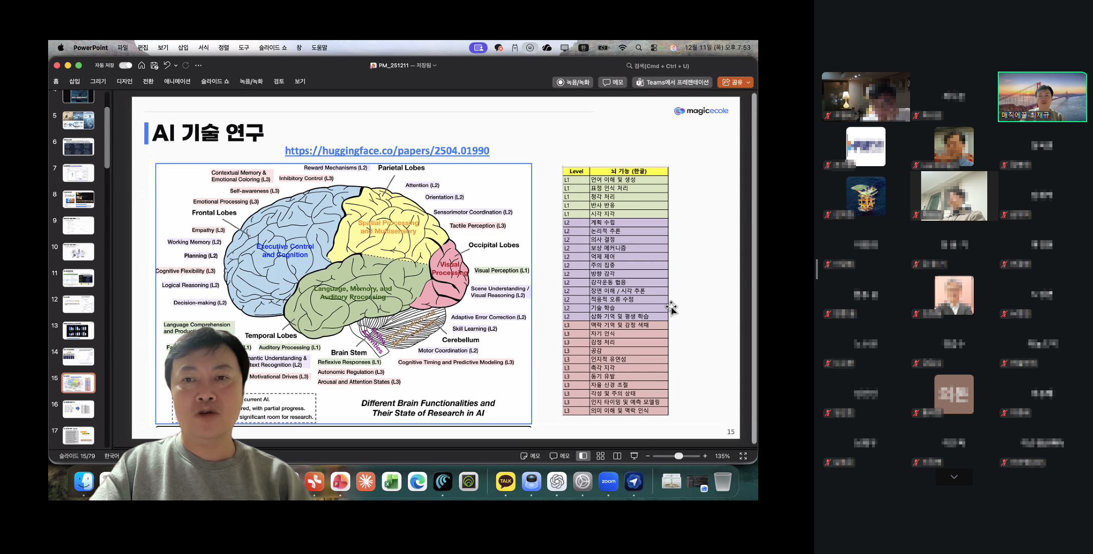Switch to reading view icon
Viewport: 1093px width, 554px height.
pos(617,456)
